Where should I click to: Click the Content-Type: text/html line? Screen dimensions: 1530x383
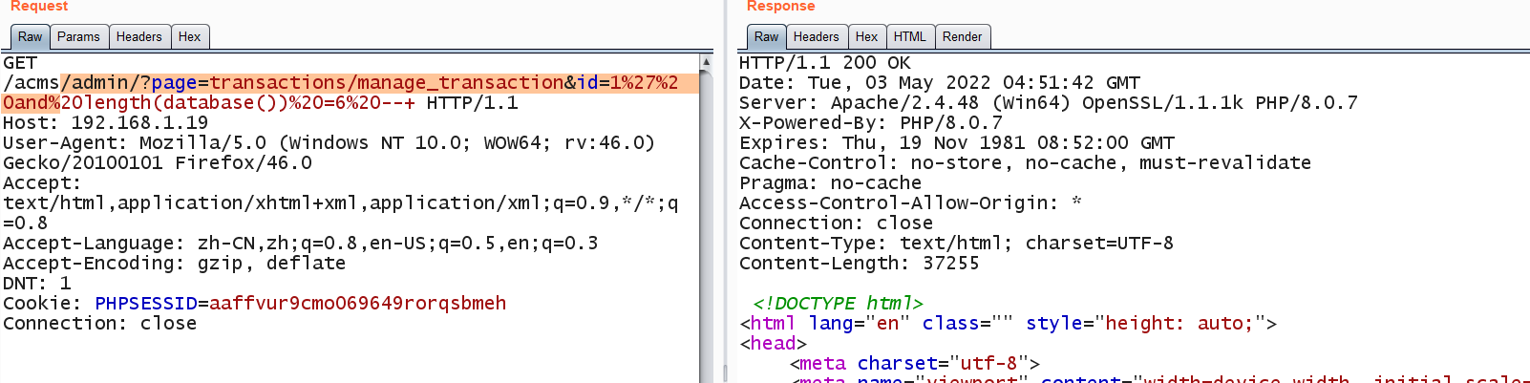pos(957,244)
